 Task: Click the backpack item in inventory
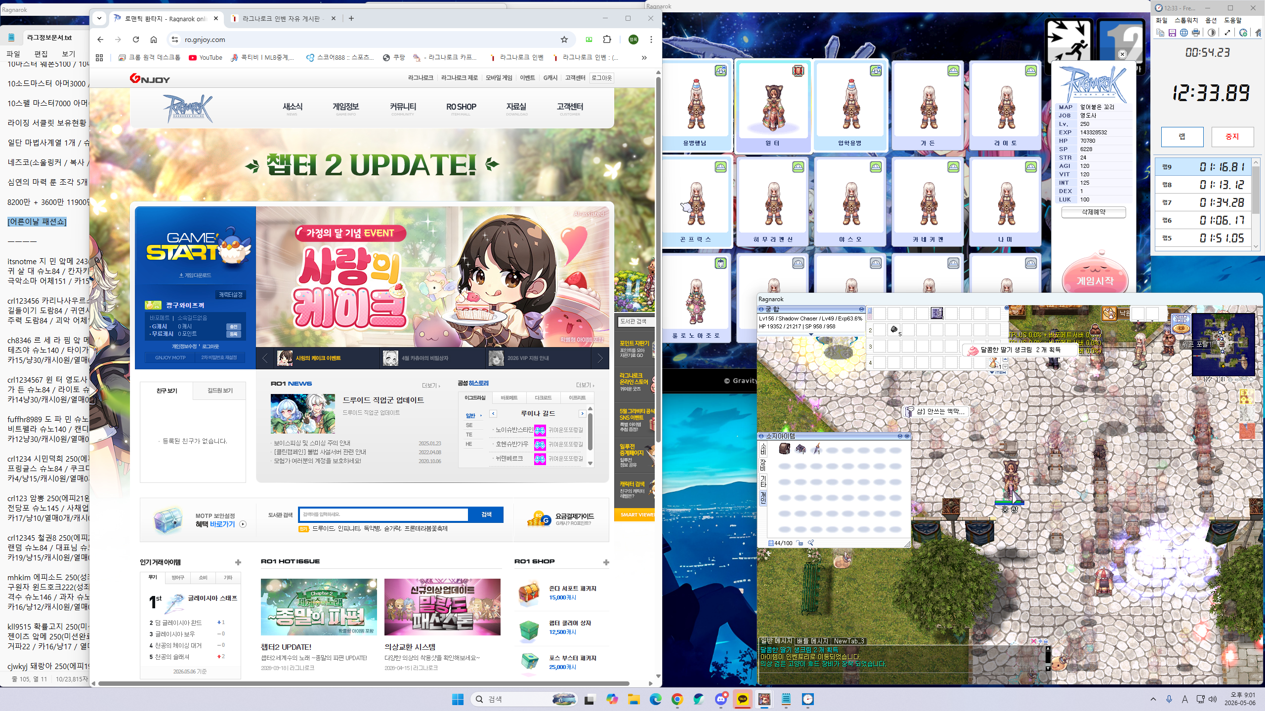pos(784,449)
